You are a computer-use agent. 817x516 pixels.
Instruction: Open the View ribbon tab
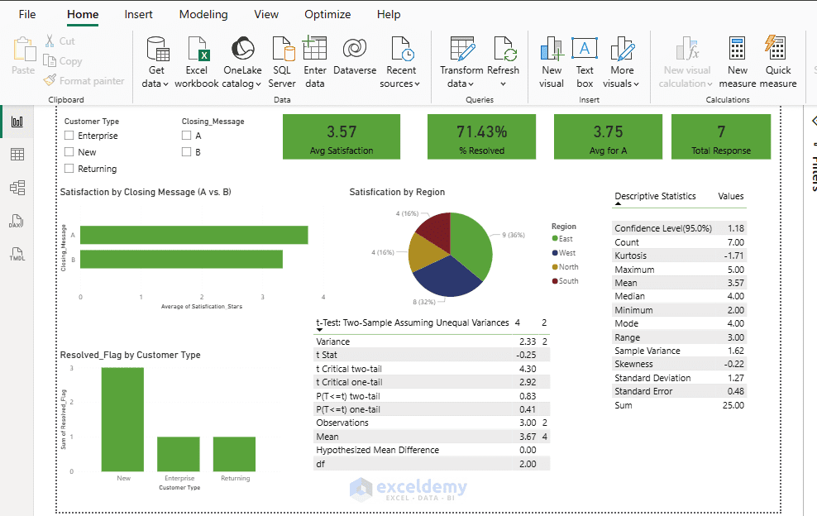pos(266,14)
